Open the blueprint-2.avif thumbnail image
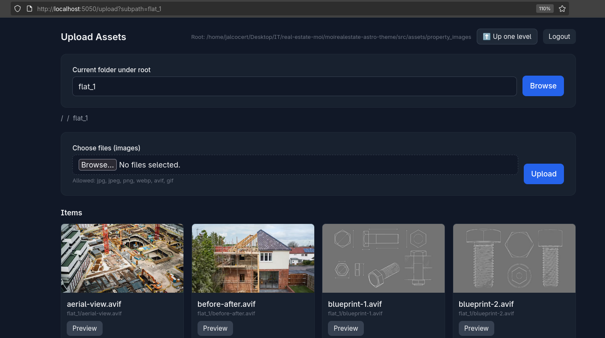Image resolution: width=605 pixels, height=338 pixels. (514, 258)
